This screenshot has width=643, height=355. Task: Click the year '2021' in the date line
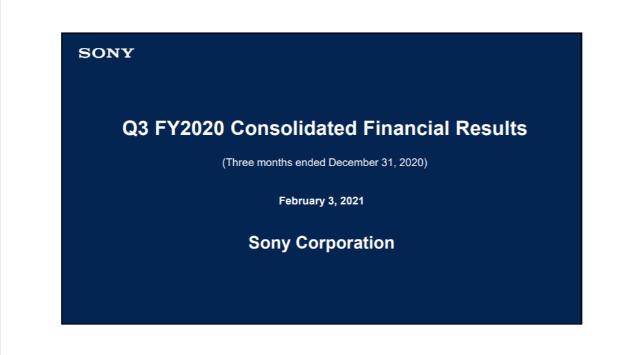[x=352, y=201]
